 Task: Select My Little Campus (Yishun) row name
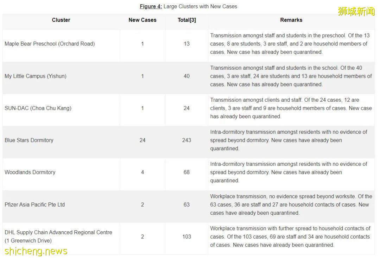36,76
